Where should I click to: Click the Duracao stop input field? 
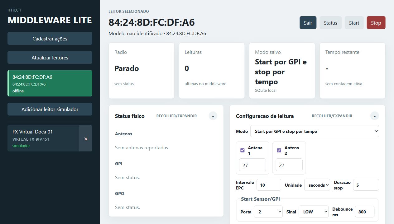(x=366, y=185)
